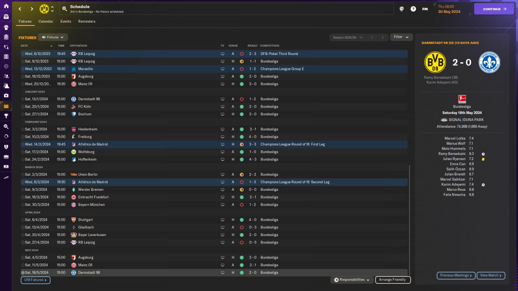The image size is (518, 291).
Task: Go to the previous season arrow
Action: click(x=372, y=37)
